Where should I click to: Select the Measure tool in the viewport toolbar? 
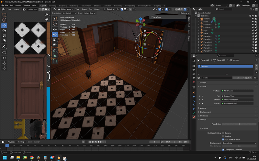click(x=55, y=55)
